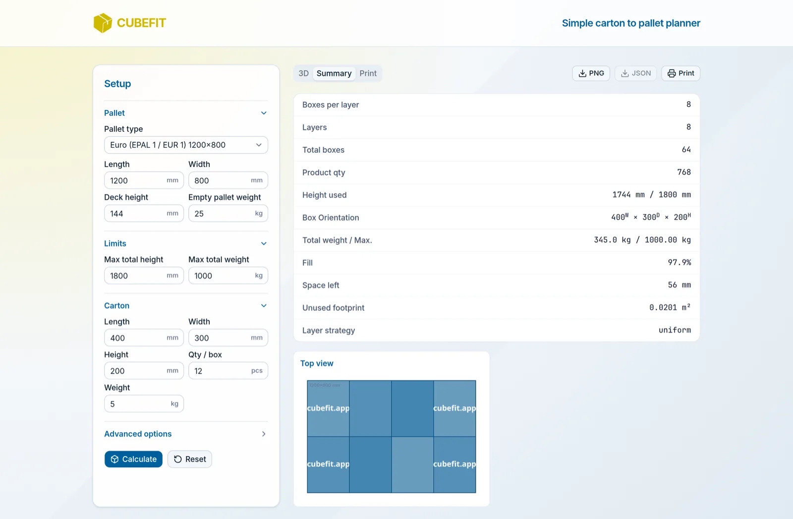The image size is (793, 519).
Task: Click the Max total weight field
Action: [228, 276]
